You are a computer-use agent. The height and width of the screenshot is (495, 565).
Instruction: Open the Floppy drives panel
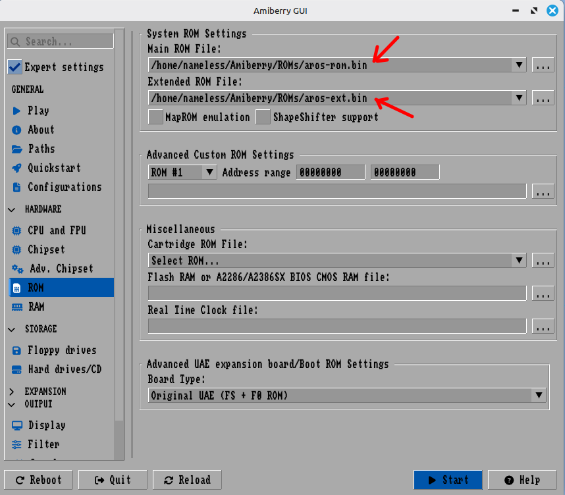tap(61, 350)
